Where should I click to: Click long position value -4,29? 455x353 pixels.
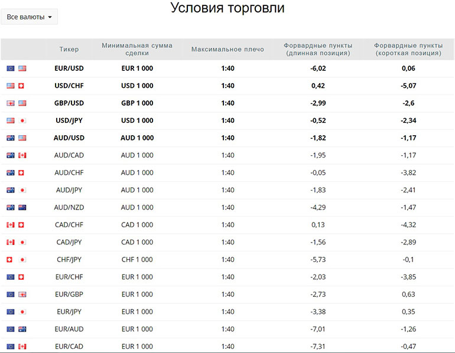(x=318, y=208)
